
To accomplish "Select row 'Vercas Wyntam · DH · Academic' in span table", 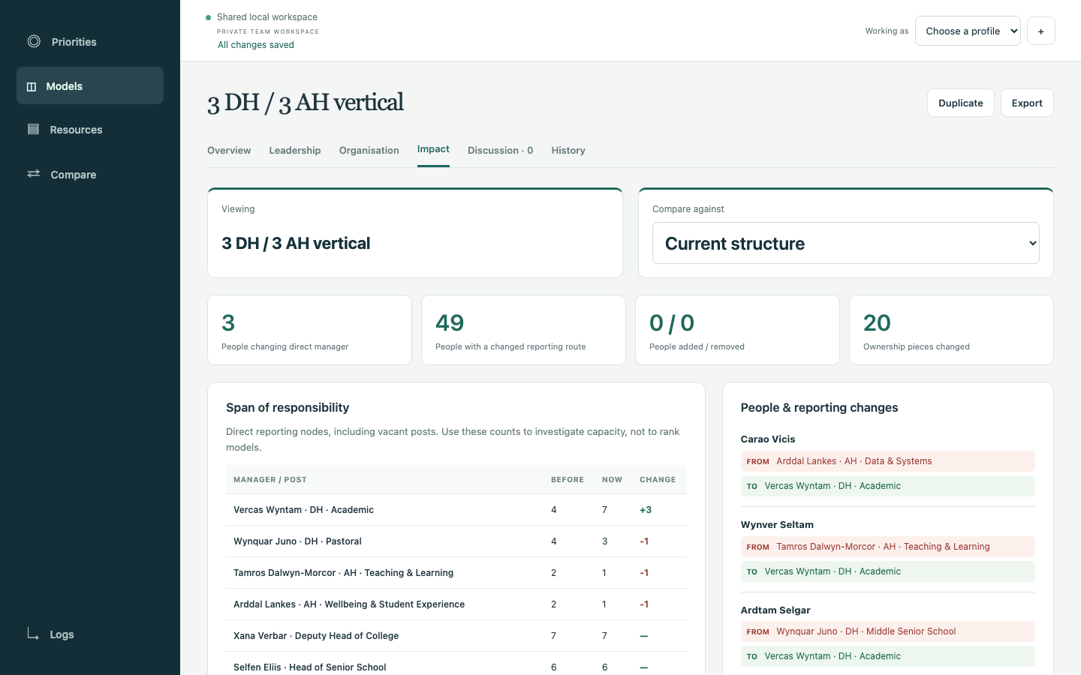I will pos(456,510).
